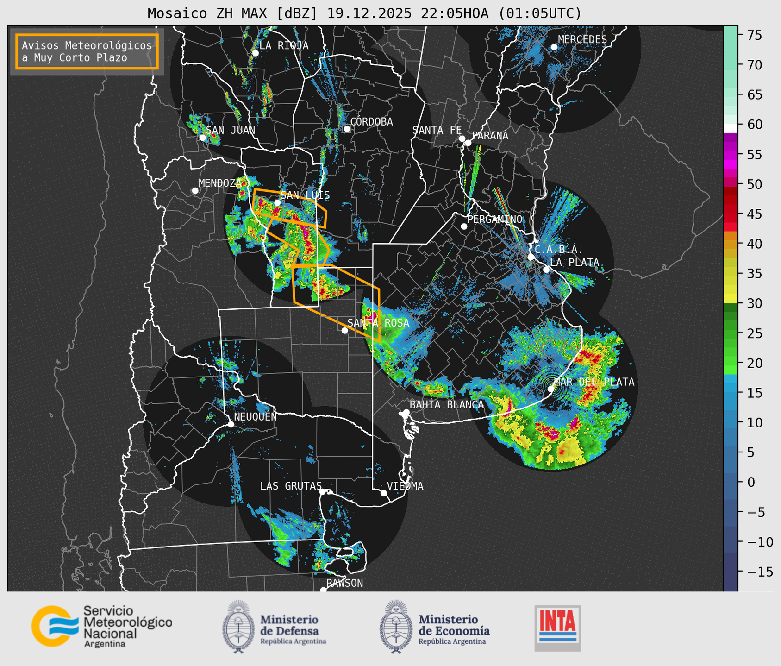Click the MENDOZA label text
The width and height of the screenshot is (781, 666).
click(x=220, y=183)
